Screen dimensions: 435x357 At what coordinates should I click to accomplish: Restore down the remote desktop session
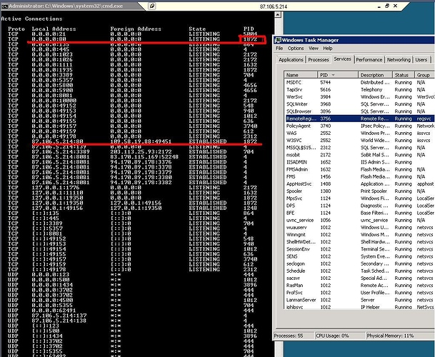(387, 6)
